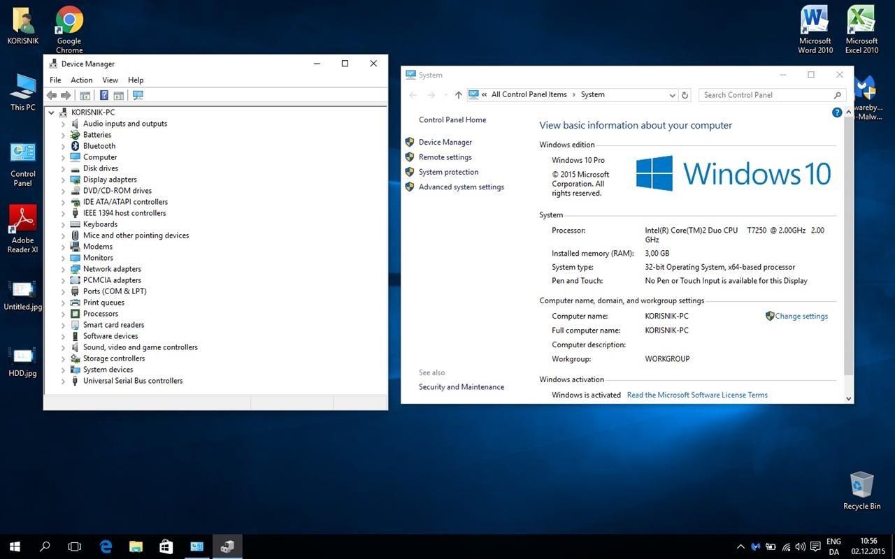
Task: Click the refresh button beside address bar
Action: tap(685, 95)
